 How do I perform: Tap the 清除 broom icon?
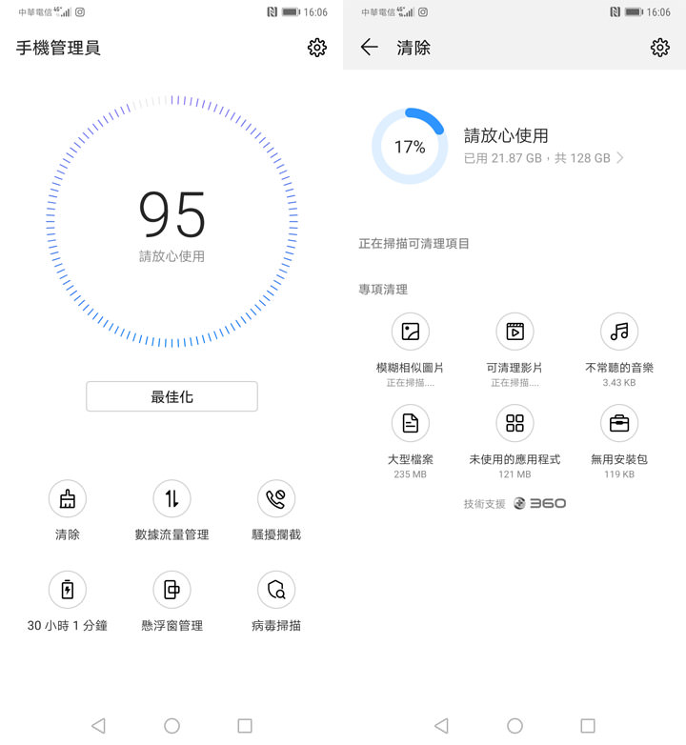tap(68, 498)
